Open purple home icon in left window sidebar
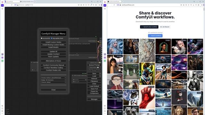This screenshot has height=115, width=205. pos(2,5)
